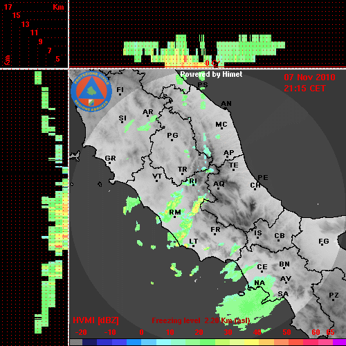Viewport: 346px width, 346px height.
Task: Click the FI city label on the map
Action: [120, 89]
